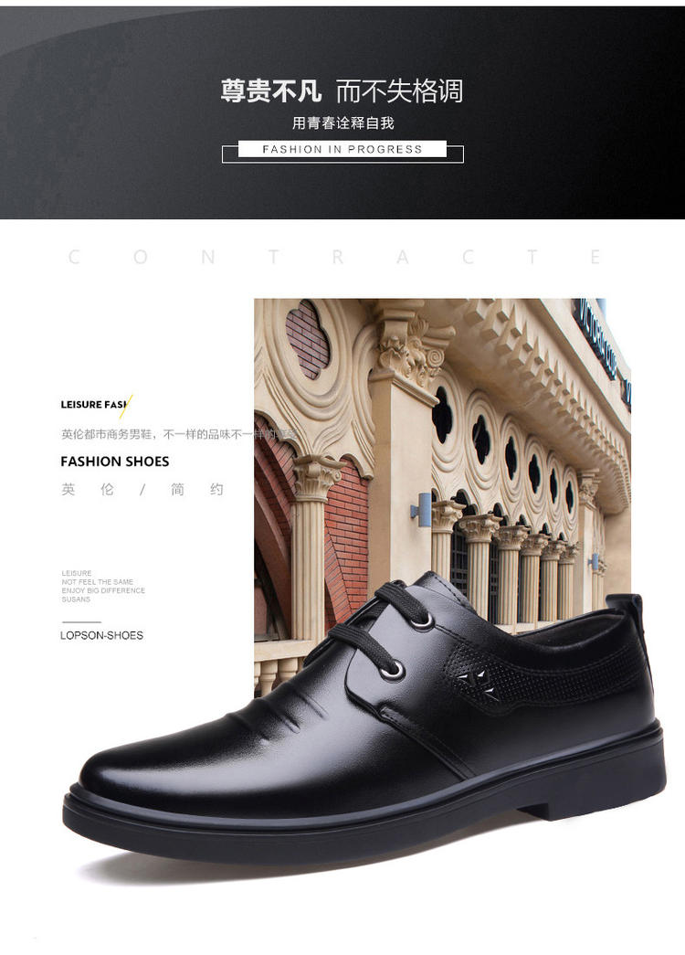Click the FASHION IN PROGRESS banner label

[x=342, y=149]
